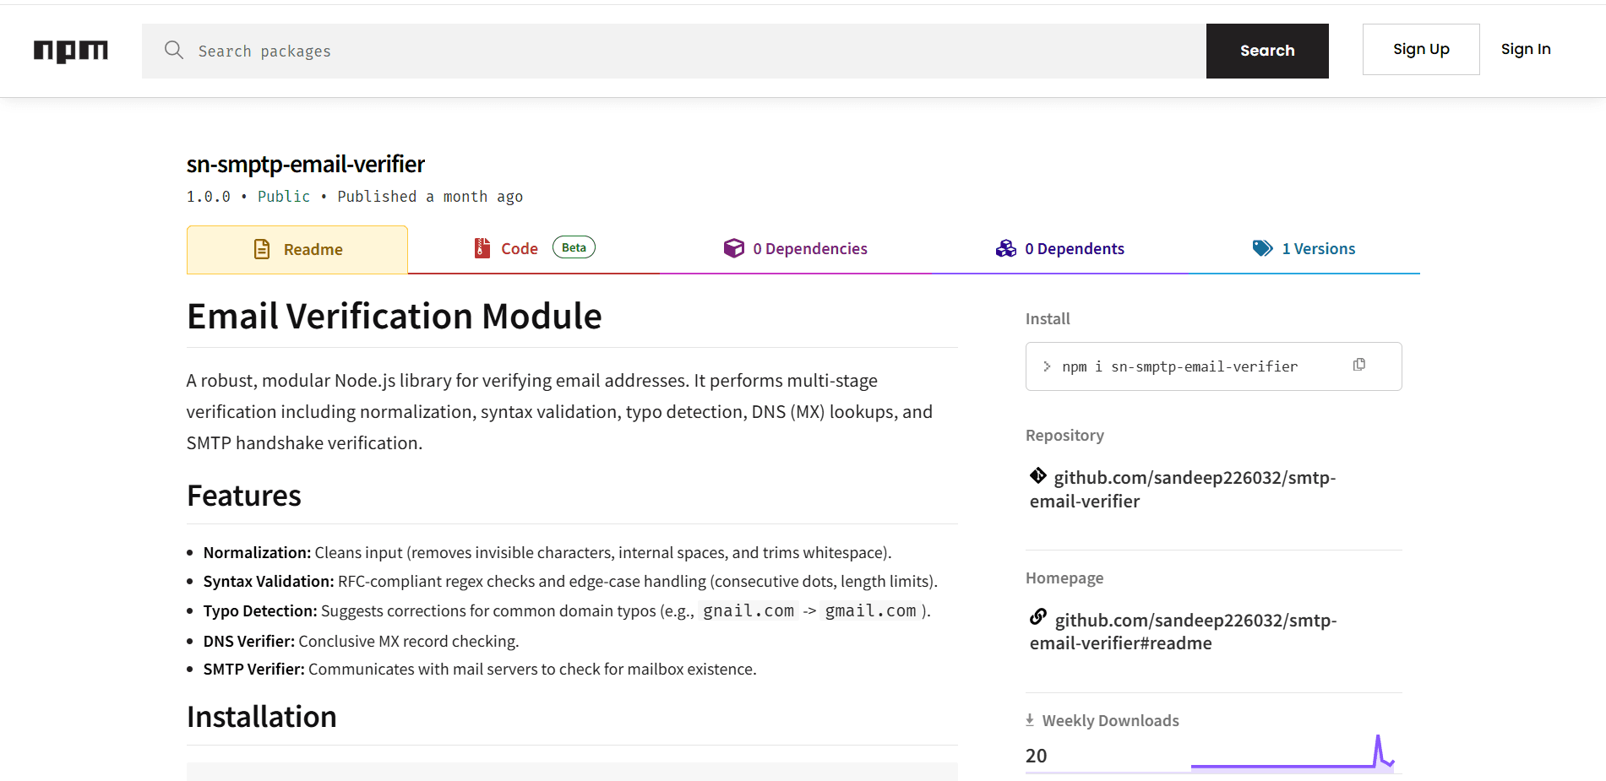Click the Code zip-file icon

[x=482, y=248]
